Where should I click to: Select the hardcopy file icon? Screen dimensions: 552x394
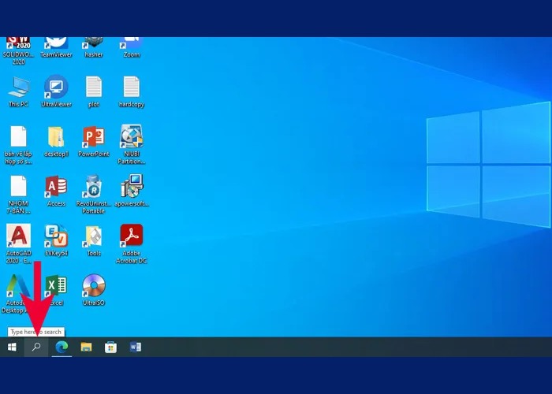tap(131, 87)
